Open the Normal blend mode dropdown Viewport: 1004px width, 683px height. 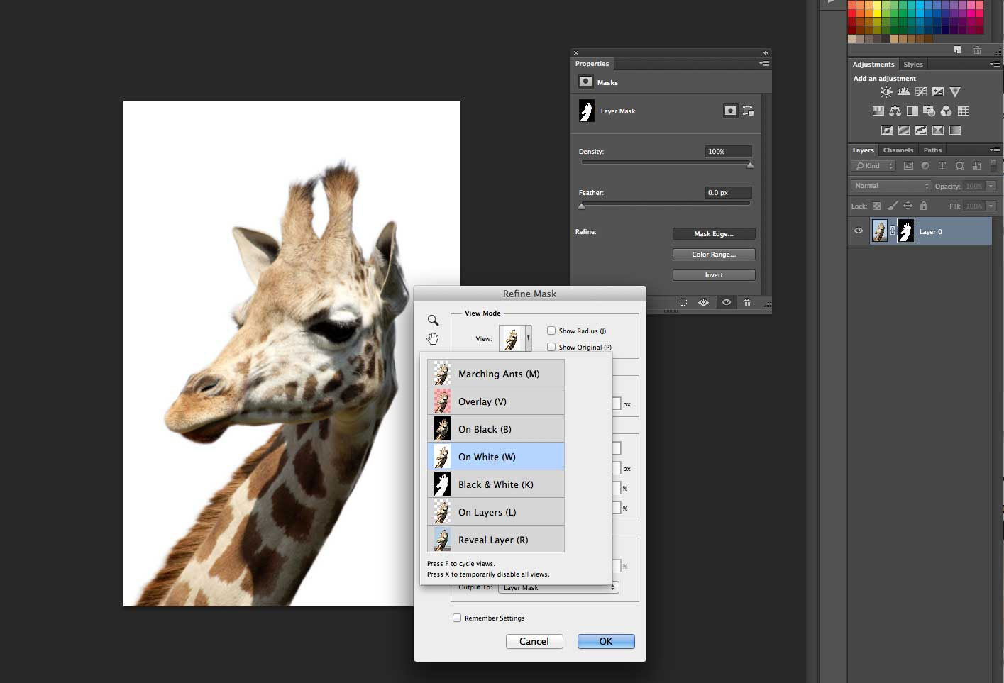tap(890, 186)
